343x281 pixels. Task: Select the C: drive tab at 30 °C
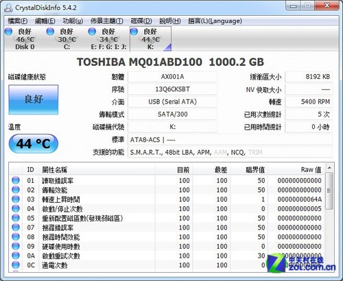[x=67, y=38]
